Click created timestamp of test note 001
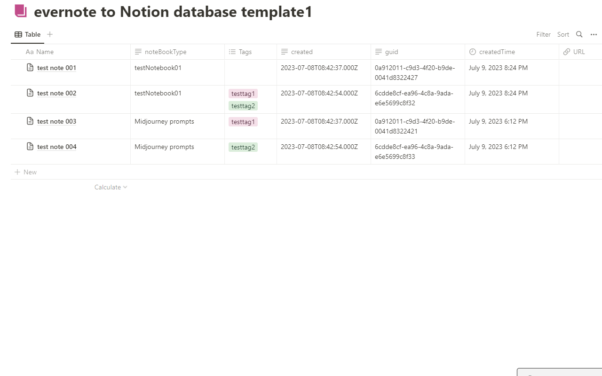This screenshot has width=602, height=376. tap(319, 68)
